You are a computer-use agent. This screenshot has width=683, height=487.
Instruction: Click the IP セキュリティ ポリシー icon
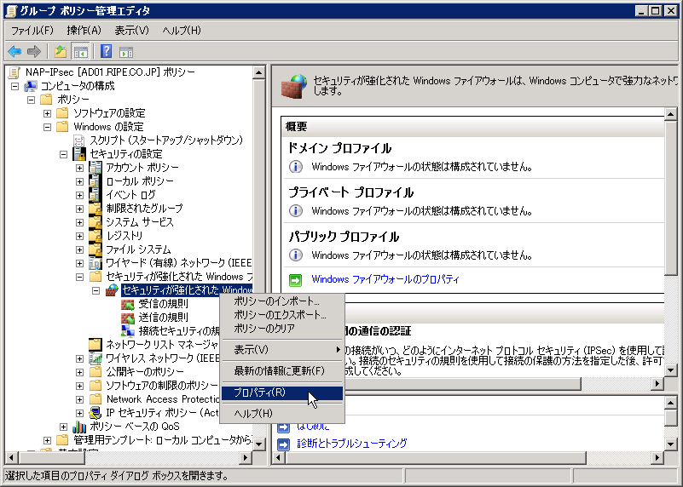[96, 413]
